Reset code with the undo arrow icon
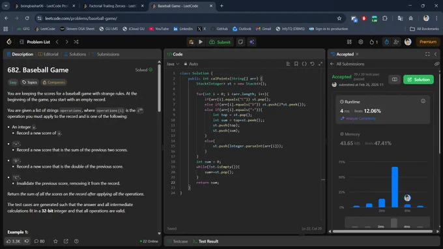 pos(312,64)
